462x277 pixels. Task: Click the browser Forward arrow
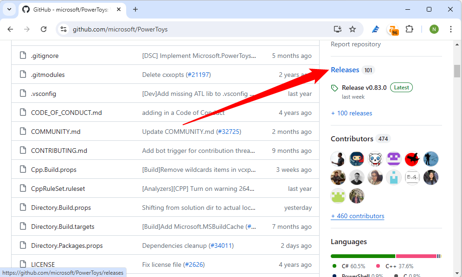[x=27, y=29]
